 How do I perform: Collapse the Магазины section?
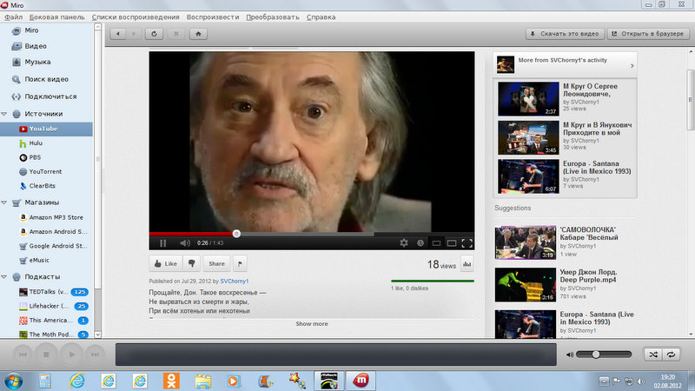point(4,202)
